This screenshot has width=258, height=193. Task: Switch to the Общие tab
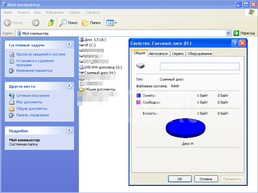pos(140,53)
